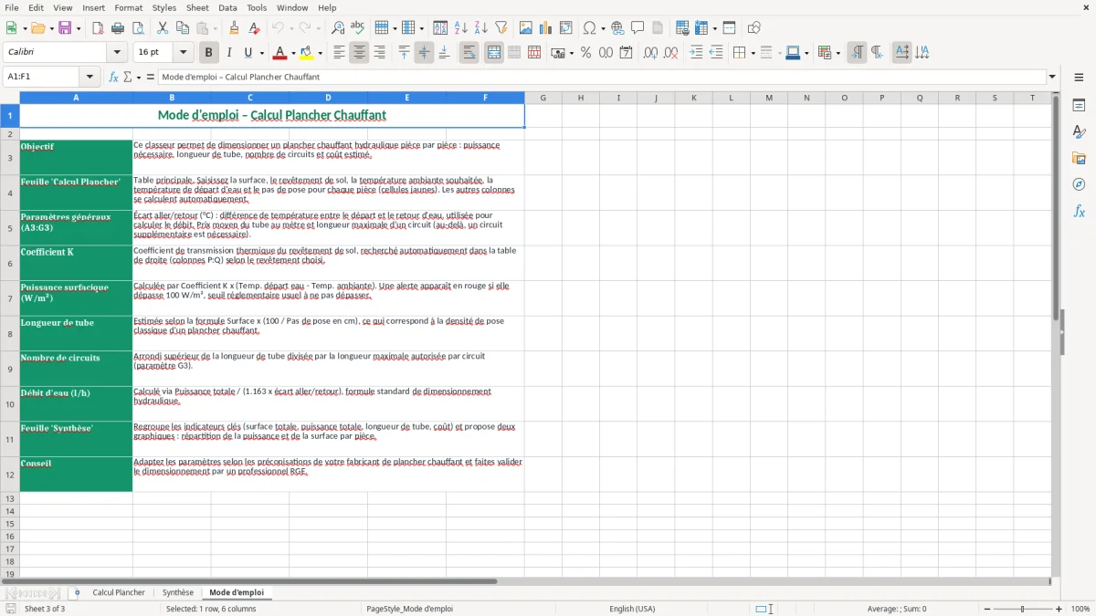Toggle Print Preview icon
Viewport: 1096px width, 616px height.
pos(138,28)
